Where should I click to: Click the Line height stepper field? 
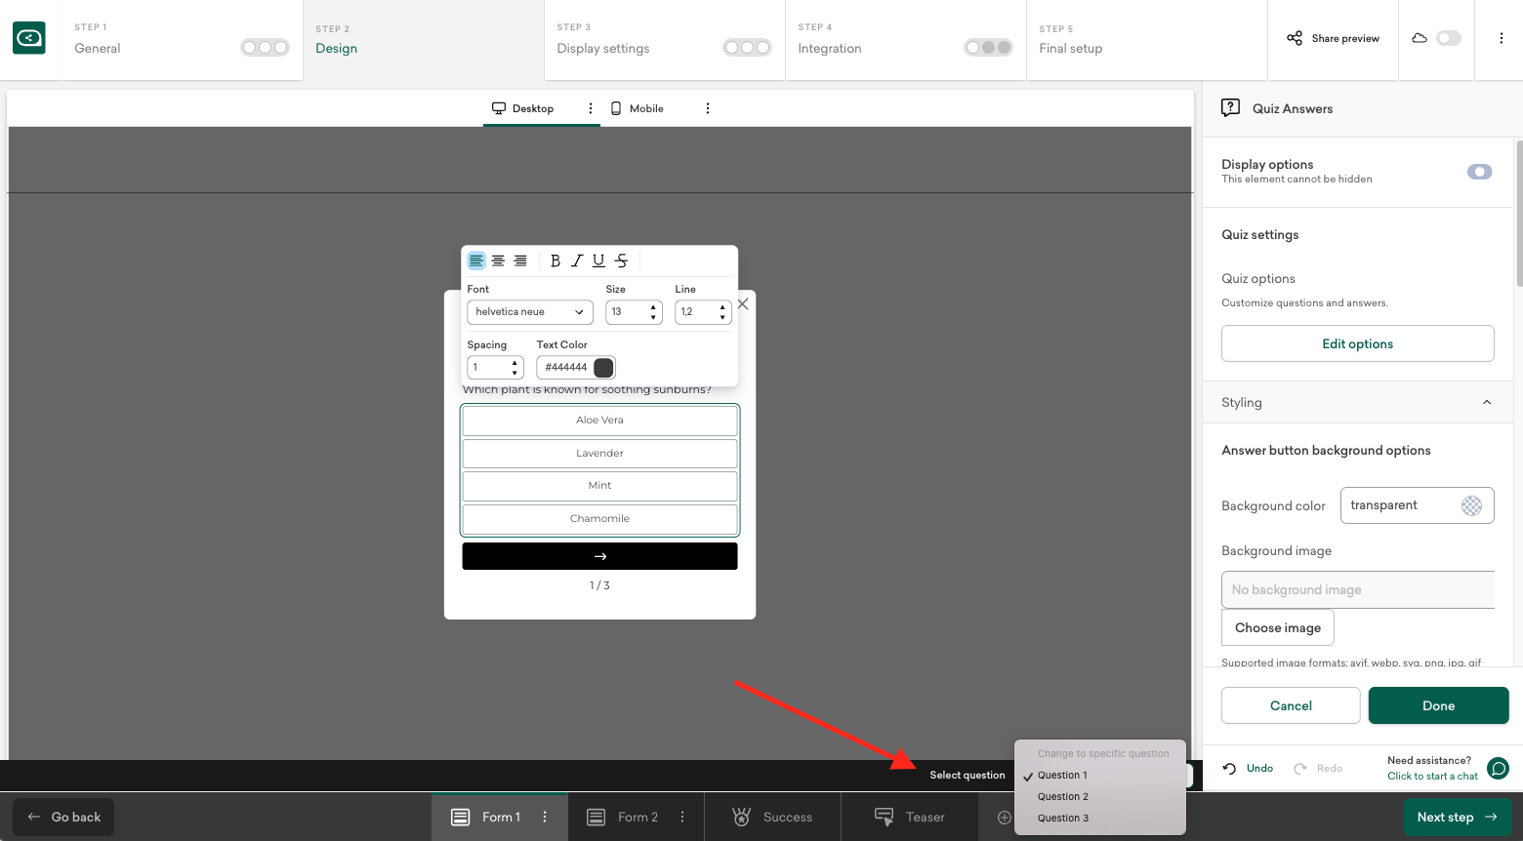[x=703, y=312]
